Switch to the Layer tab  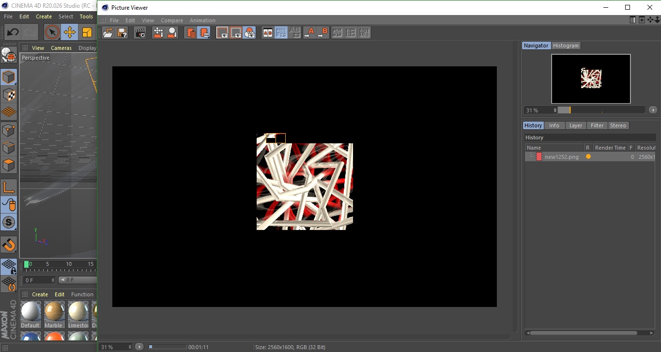point(576,125)
